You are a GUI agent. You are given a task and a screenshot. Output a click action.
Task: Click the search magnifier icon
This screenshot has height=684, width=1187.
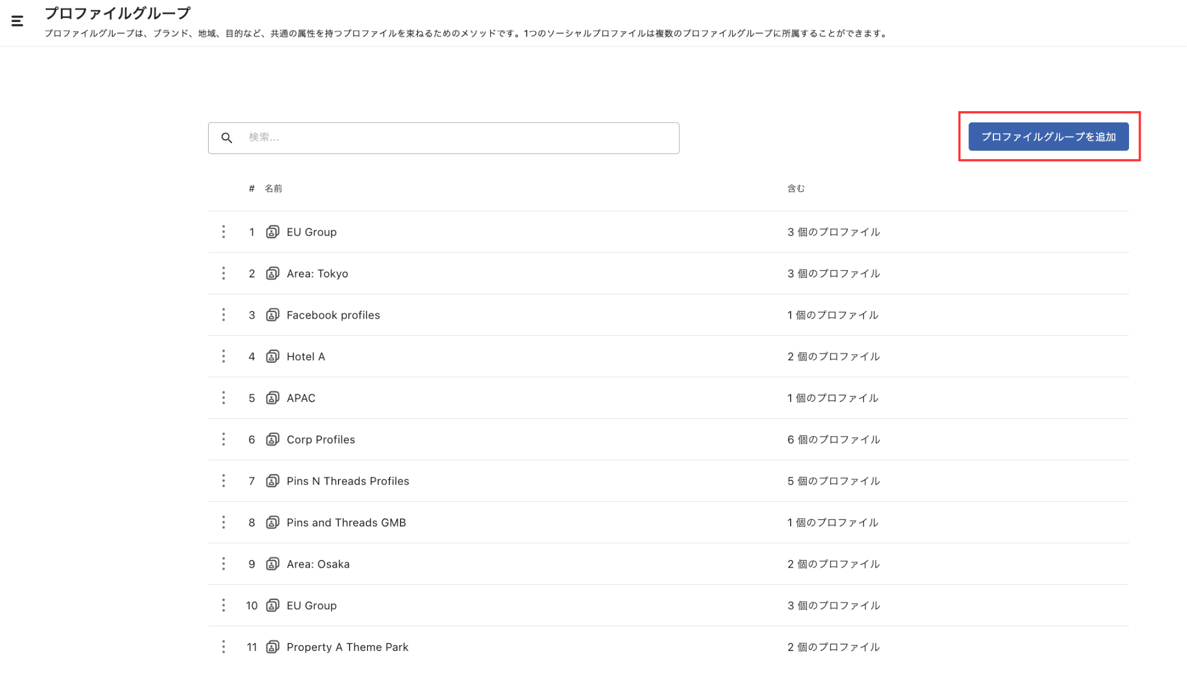tap(227, 138)
